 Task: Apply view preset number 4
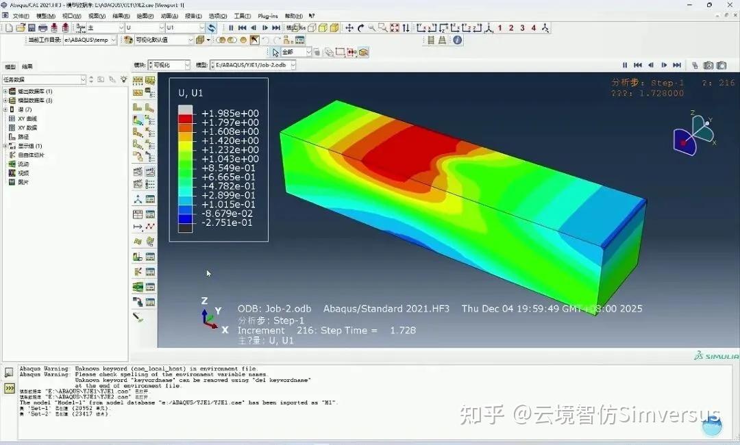(534, 28)
